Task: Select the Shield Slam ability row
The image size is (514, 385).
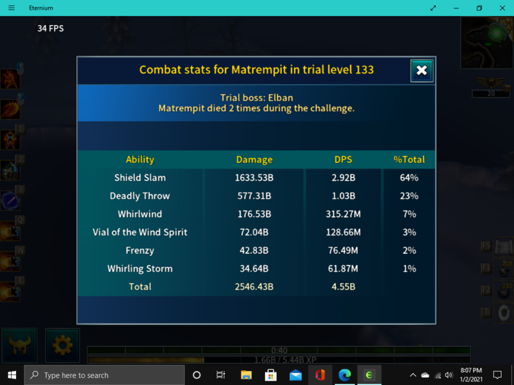Action: tap(140, 178)
